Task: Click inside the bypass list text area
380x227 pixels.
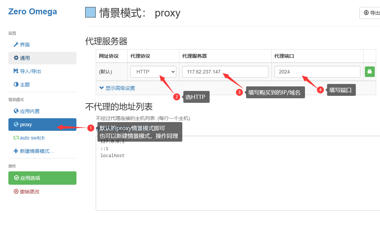Action: [238, 182]
